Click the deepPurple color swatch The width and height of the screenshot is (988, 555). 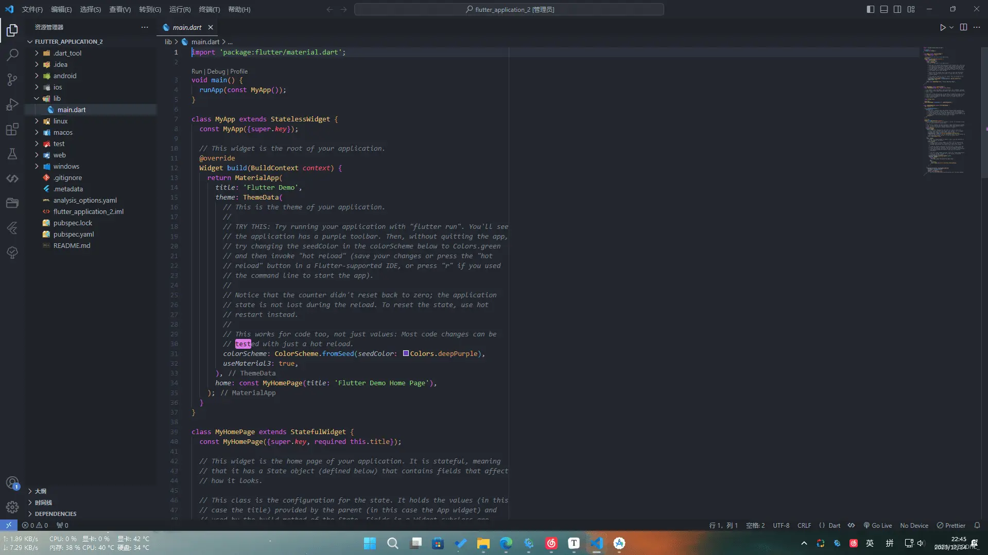tap(406, 353)
